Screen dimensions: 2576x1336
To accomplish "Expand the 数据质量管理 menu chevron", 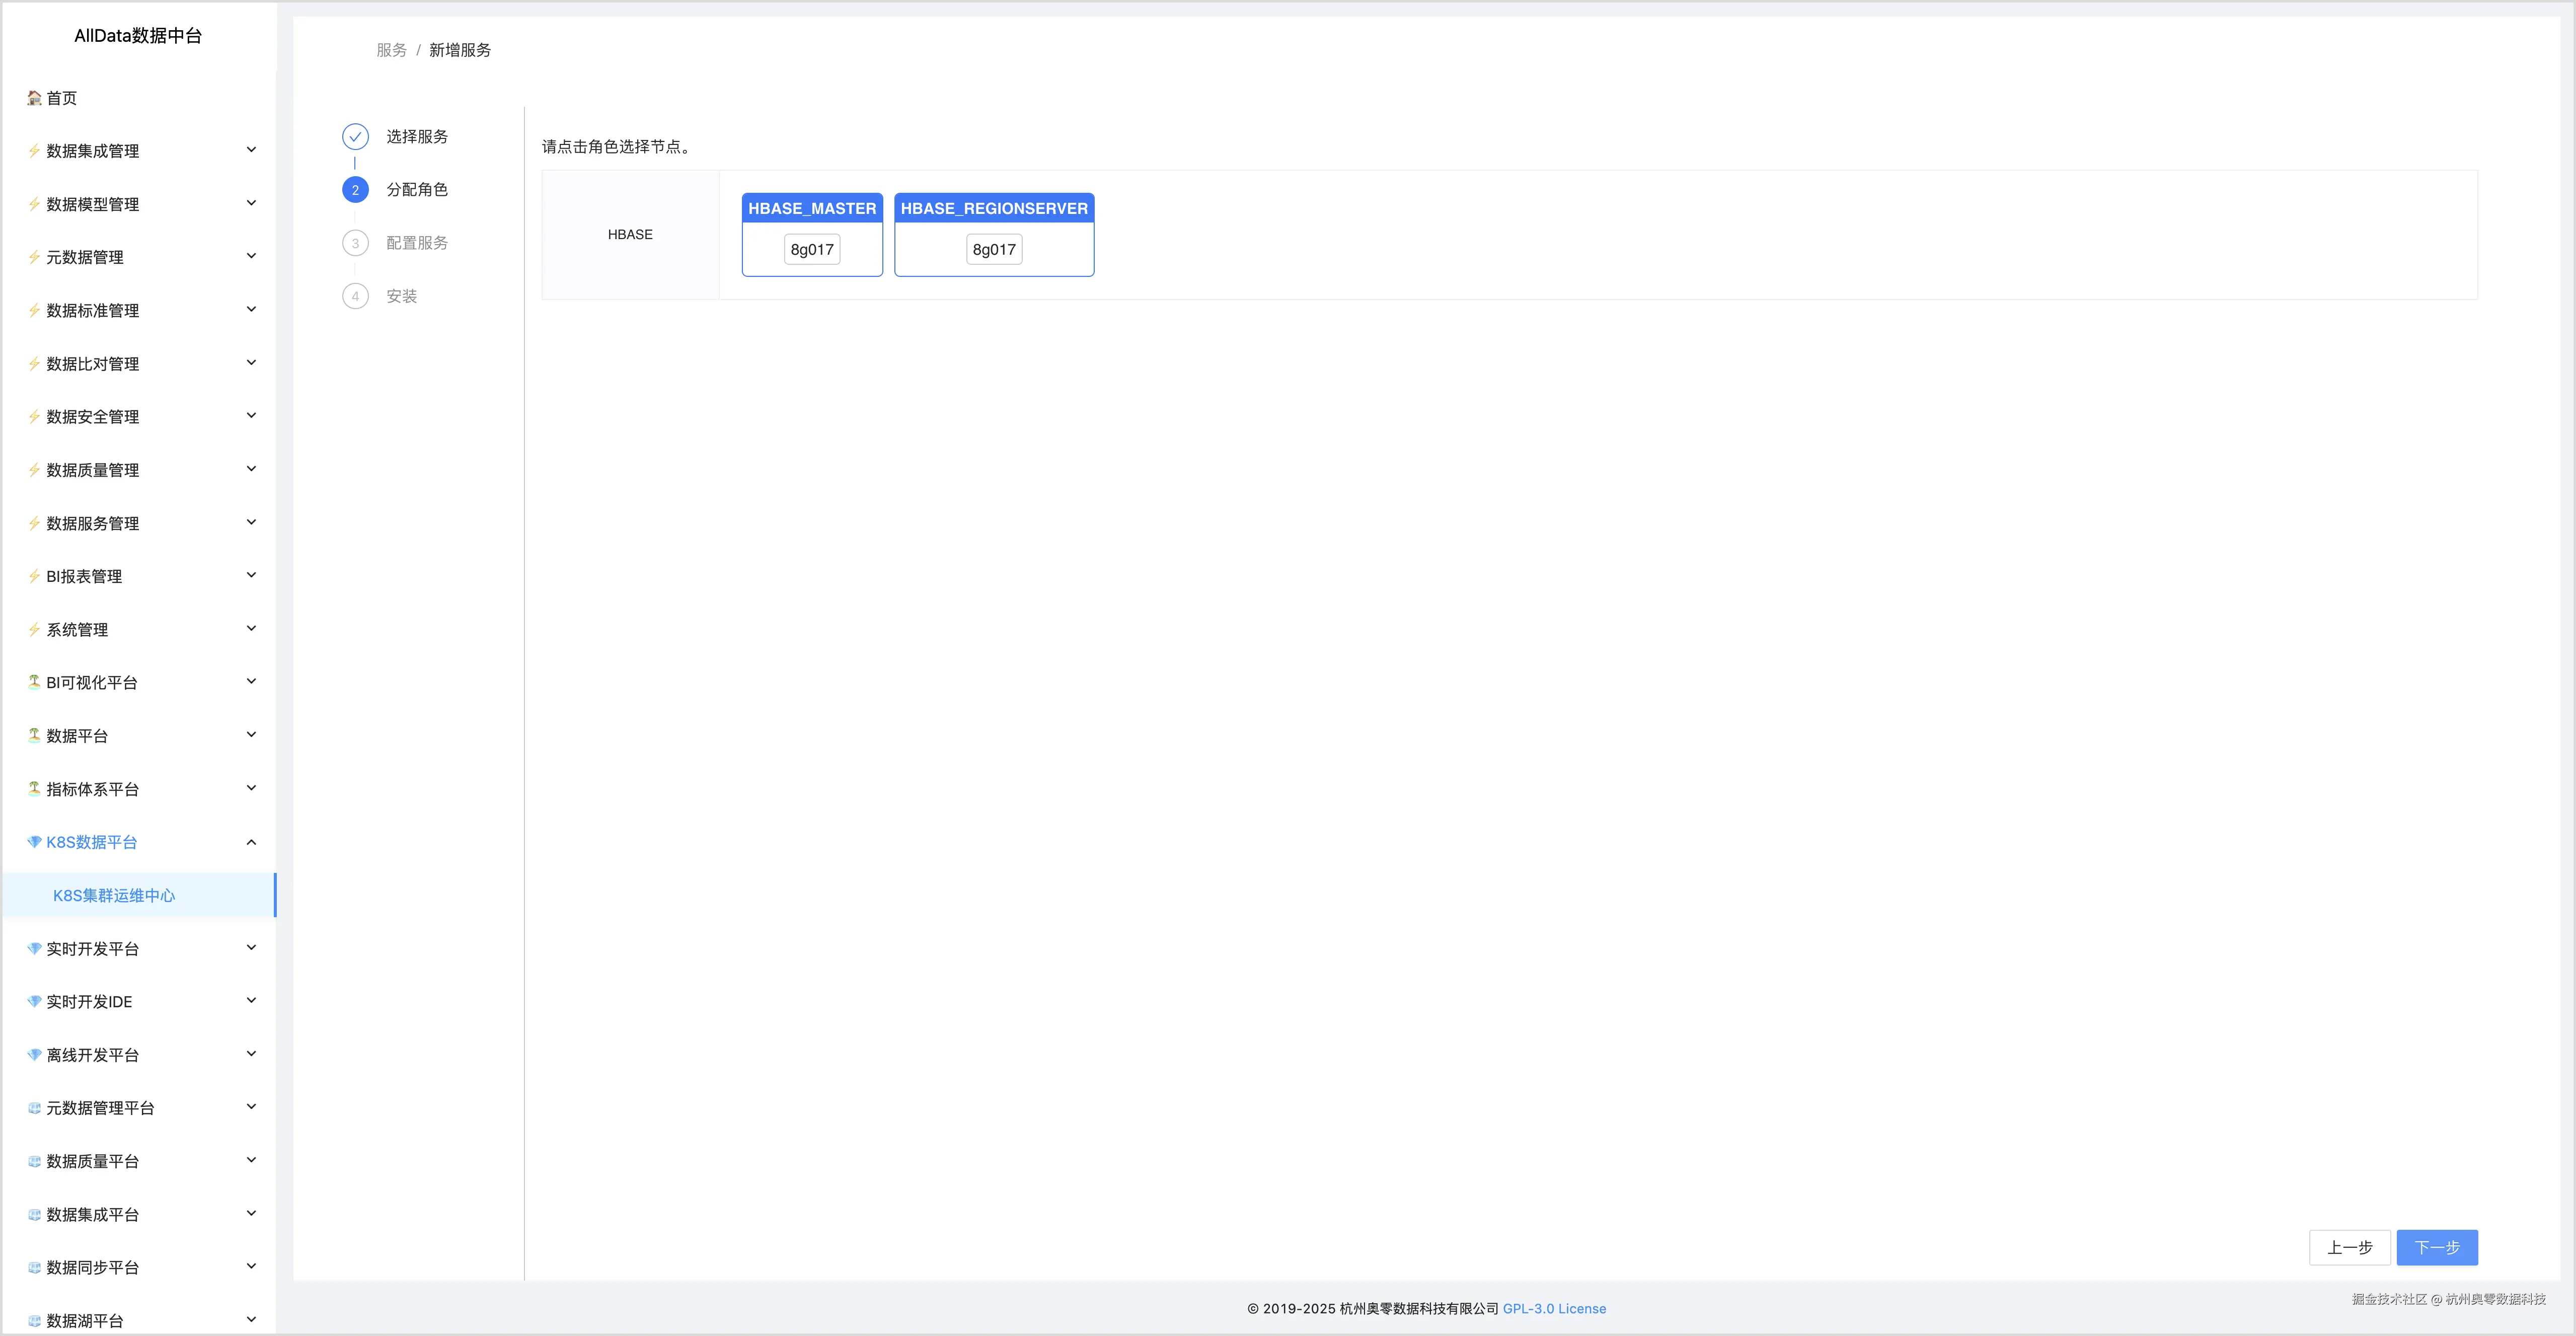I will click(251, 469).
